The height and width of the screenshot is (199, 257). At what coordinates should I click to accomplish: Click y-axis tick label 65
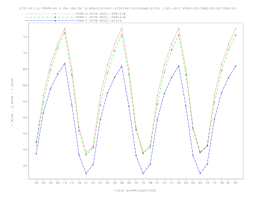click(x=25, y=69)
